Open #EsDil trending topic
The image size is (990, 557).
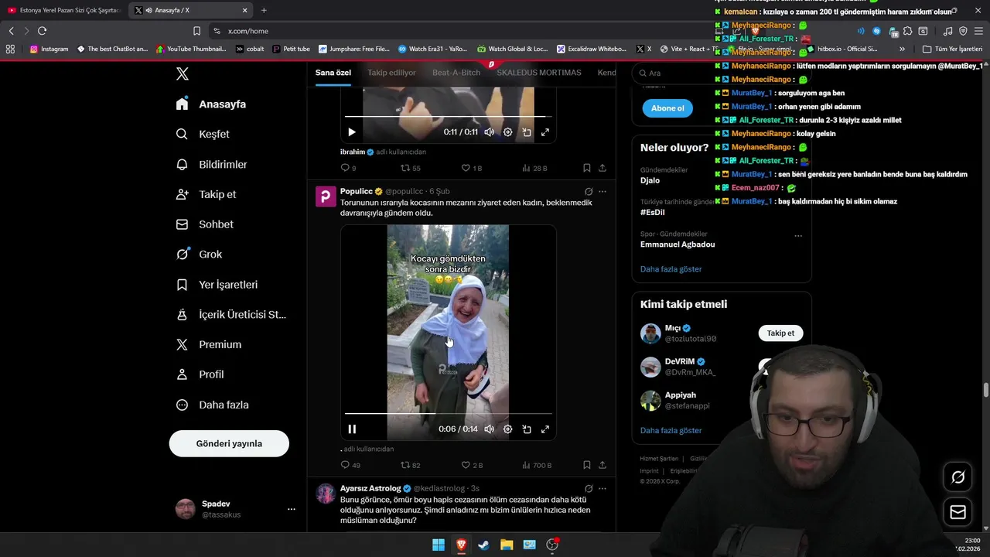[x=653, y=212]
